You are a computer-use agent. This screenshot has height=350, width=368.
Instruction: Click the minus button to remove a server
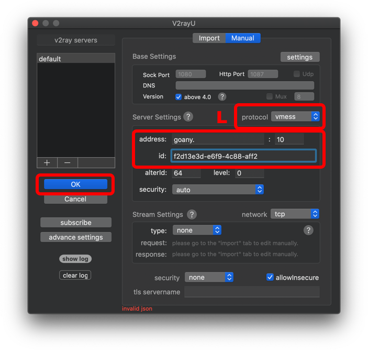pos(68,162)
